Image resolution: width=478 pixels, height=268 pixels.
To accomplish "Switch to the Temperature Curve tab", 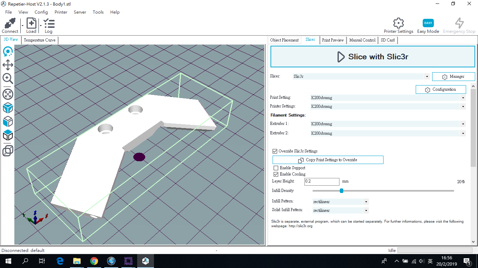I will click(x=40, y=40).
